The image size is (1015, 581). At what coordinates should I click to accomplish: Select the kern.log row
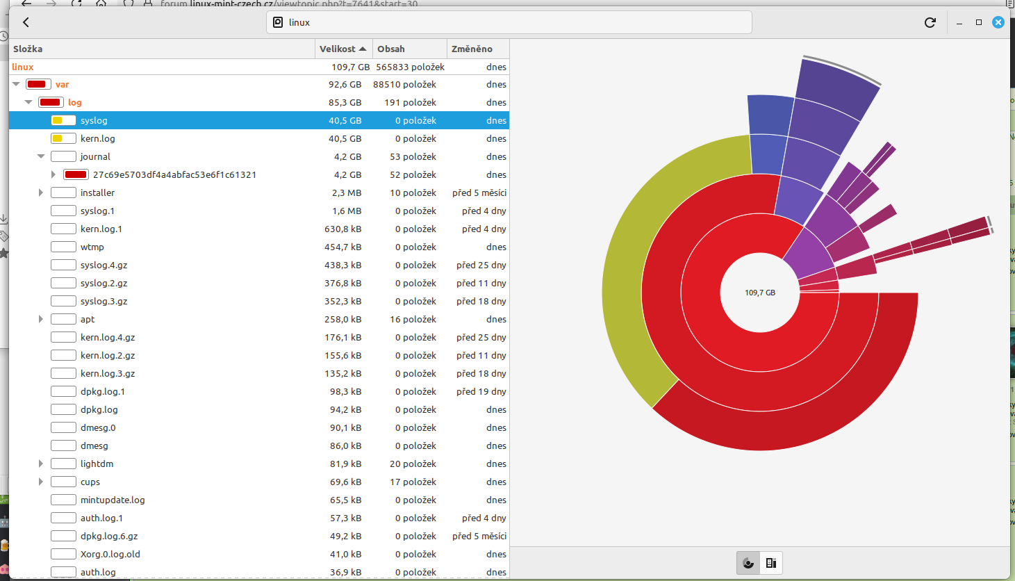click(x=98, y=138)
